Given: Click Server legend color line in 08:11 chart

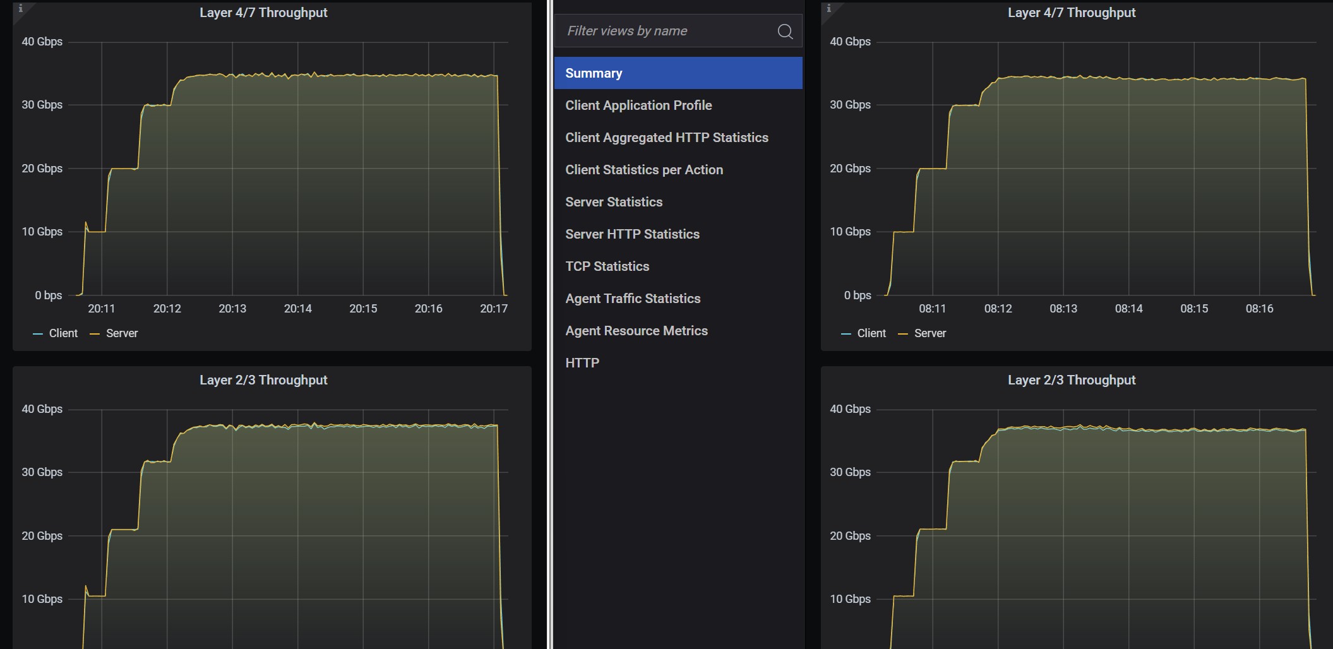Looking at the screenshot, I should (x=903, y=333).
